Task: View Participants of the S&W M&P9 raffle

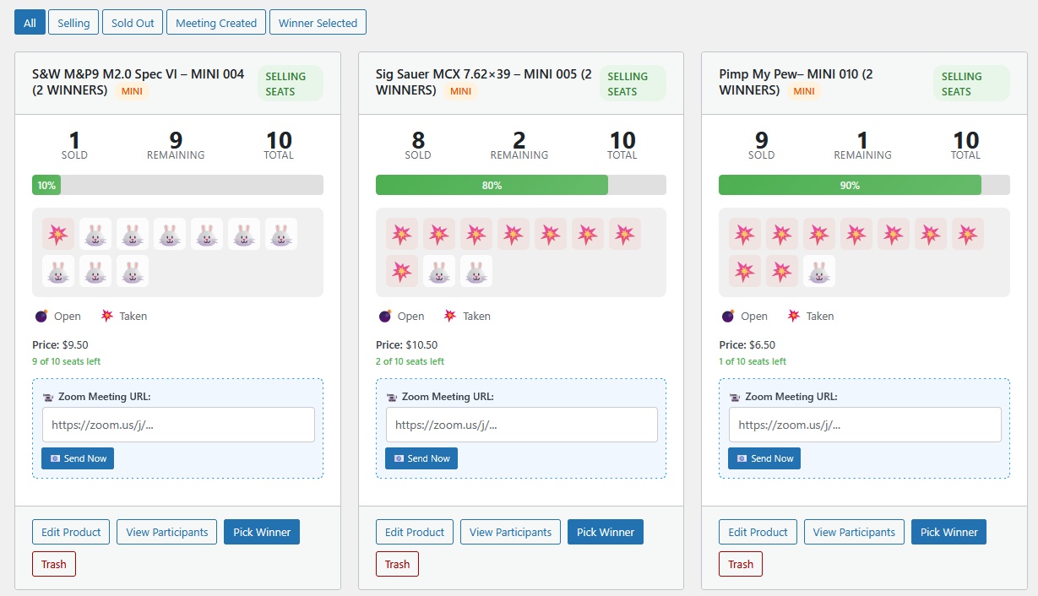Action: pyautogui.click(x=166, y=532)
